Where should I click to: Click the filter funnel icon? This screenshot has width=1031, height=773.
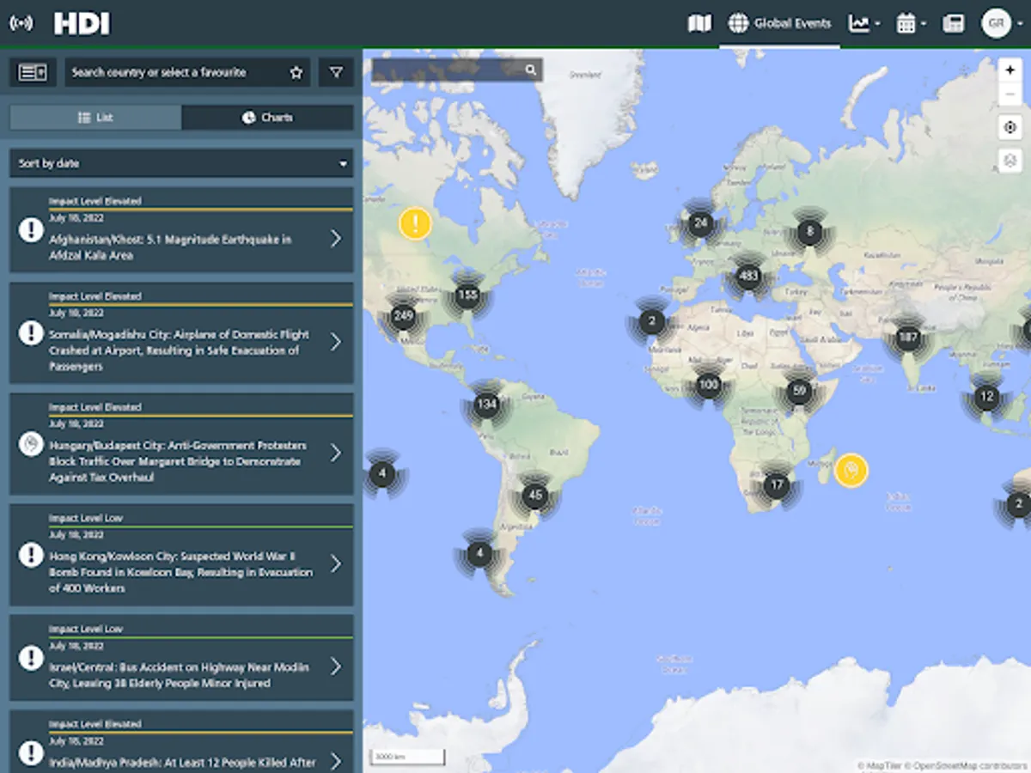point(336,73)
